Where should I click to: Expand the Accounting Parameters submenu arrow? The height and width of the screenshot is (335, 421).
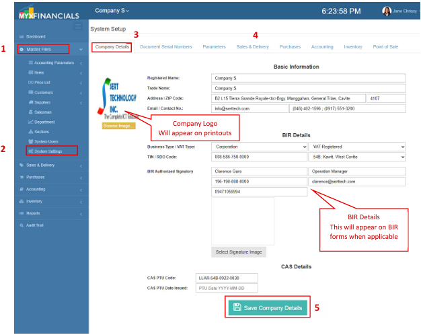click(81, 63)
